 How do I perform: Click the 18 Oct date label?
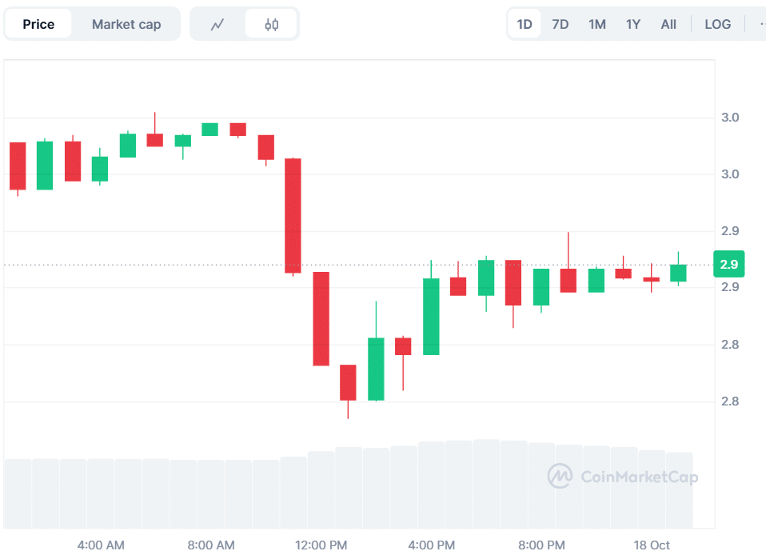(x=653, y=545)
